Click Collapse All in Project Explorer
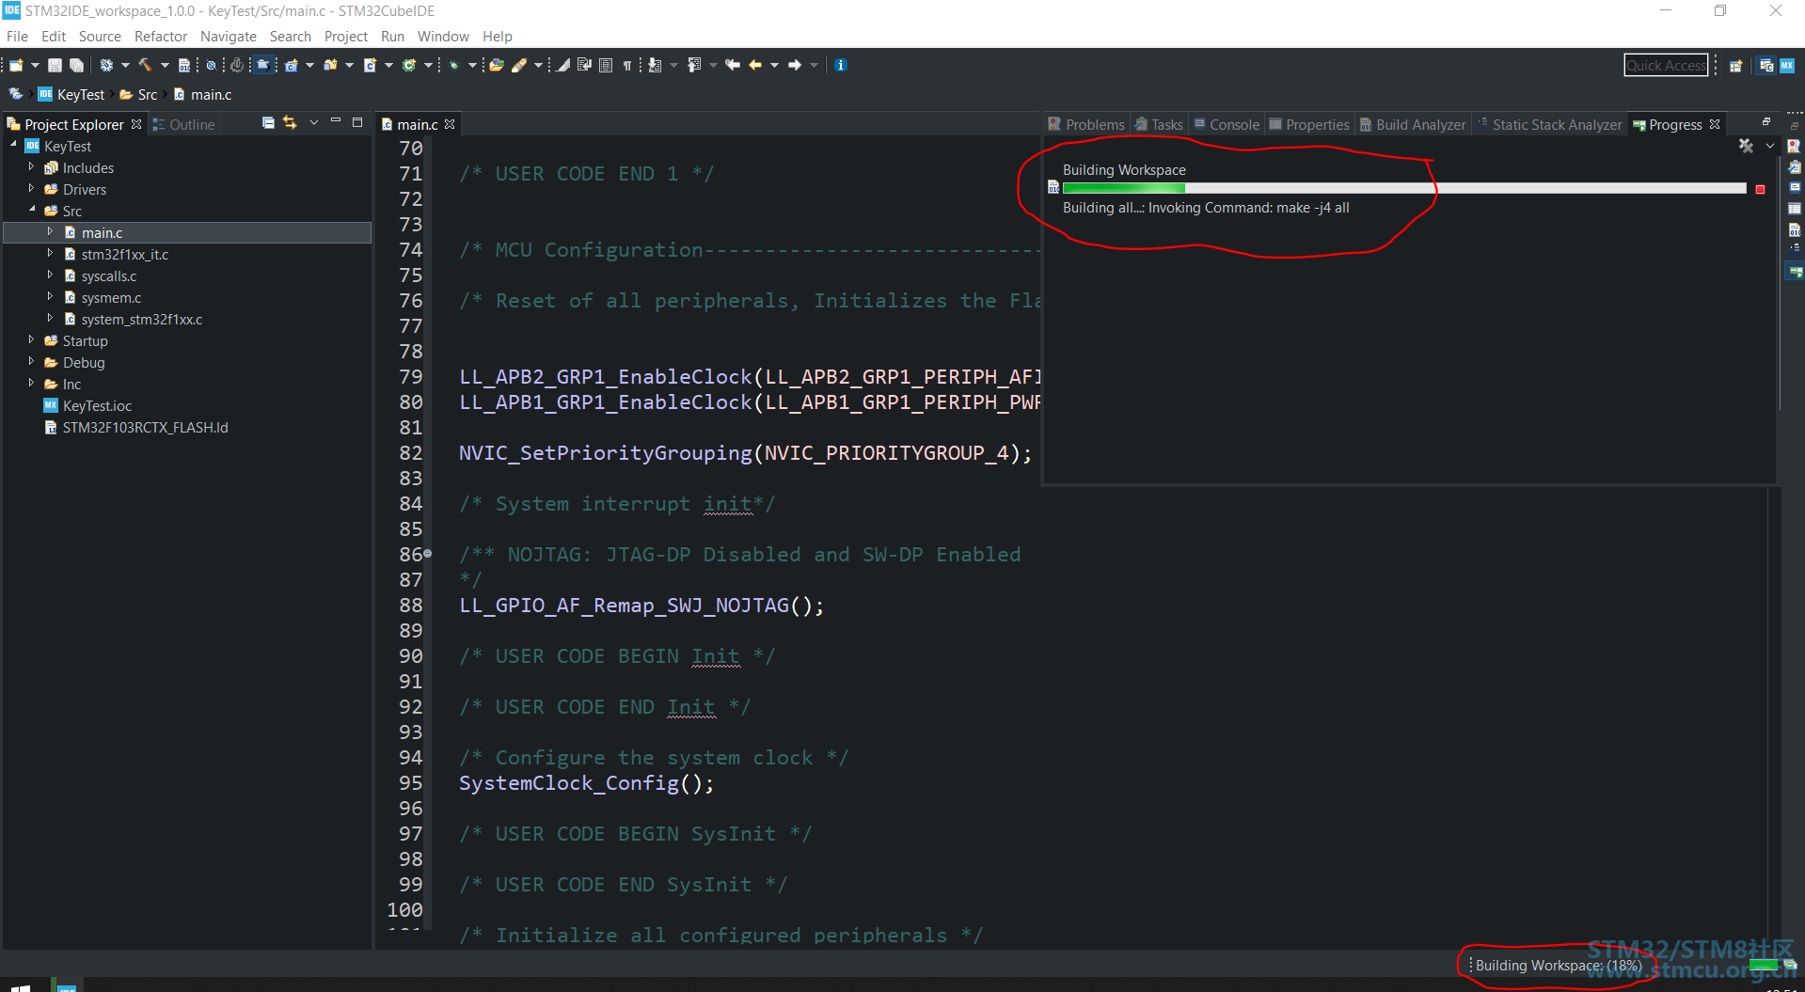The height and width of the screenshot is (992, 1805). [x=268, y=123]
